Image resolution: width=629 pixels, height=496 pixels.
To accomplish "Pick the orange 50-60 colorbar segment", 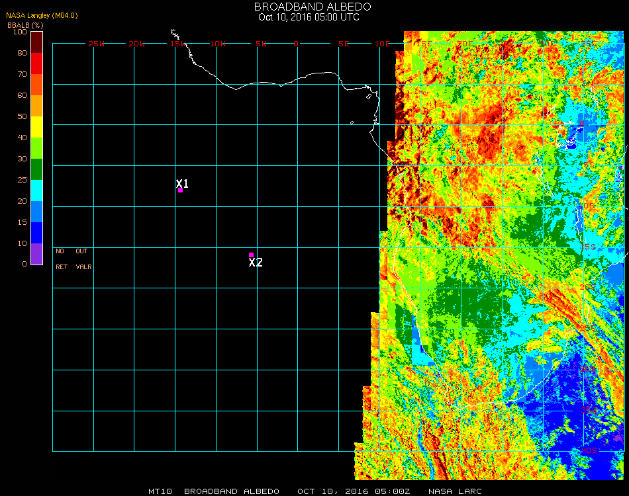I will [x=36, y=106].
